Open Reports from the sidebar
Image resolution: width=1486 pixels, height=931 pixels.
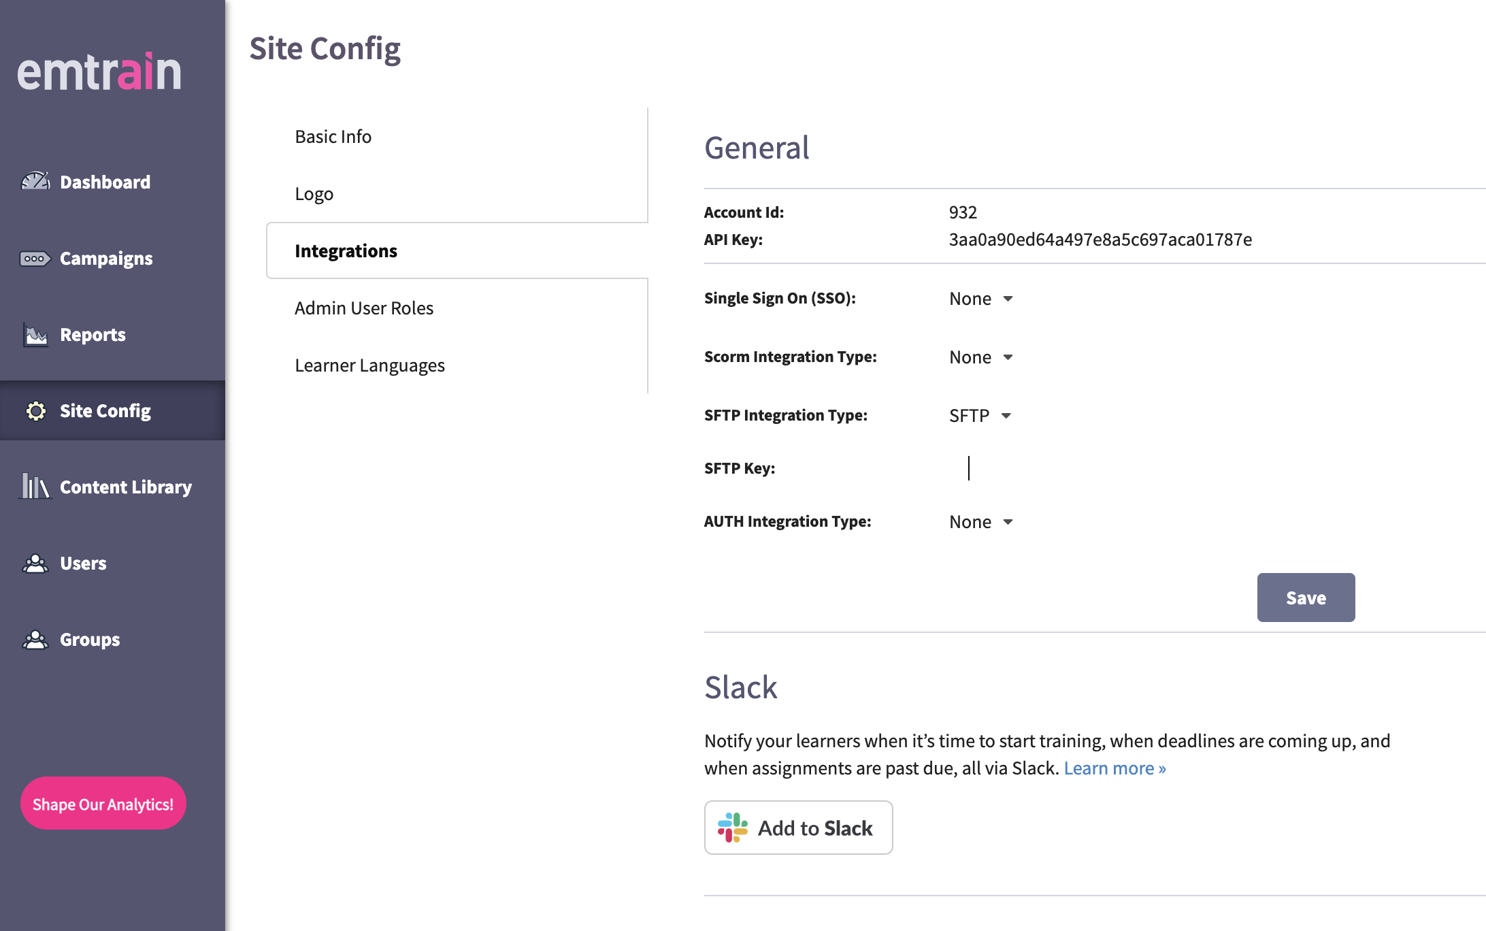click(x=112, y=335)
